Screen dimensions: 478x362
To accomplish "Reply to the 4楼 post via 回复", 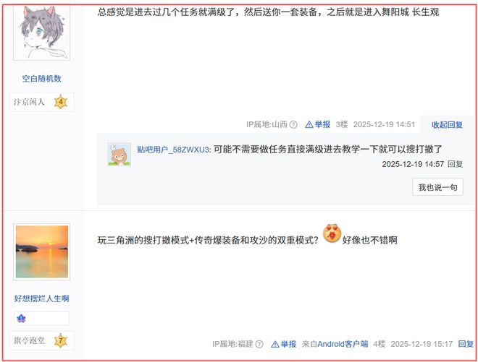I will [x=466, y=344].
